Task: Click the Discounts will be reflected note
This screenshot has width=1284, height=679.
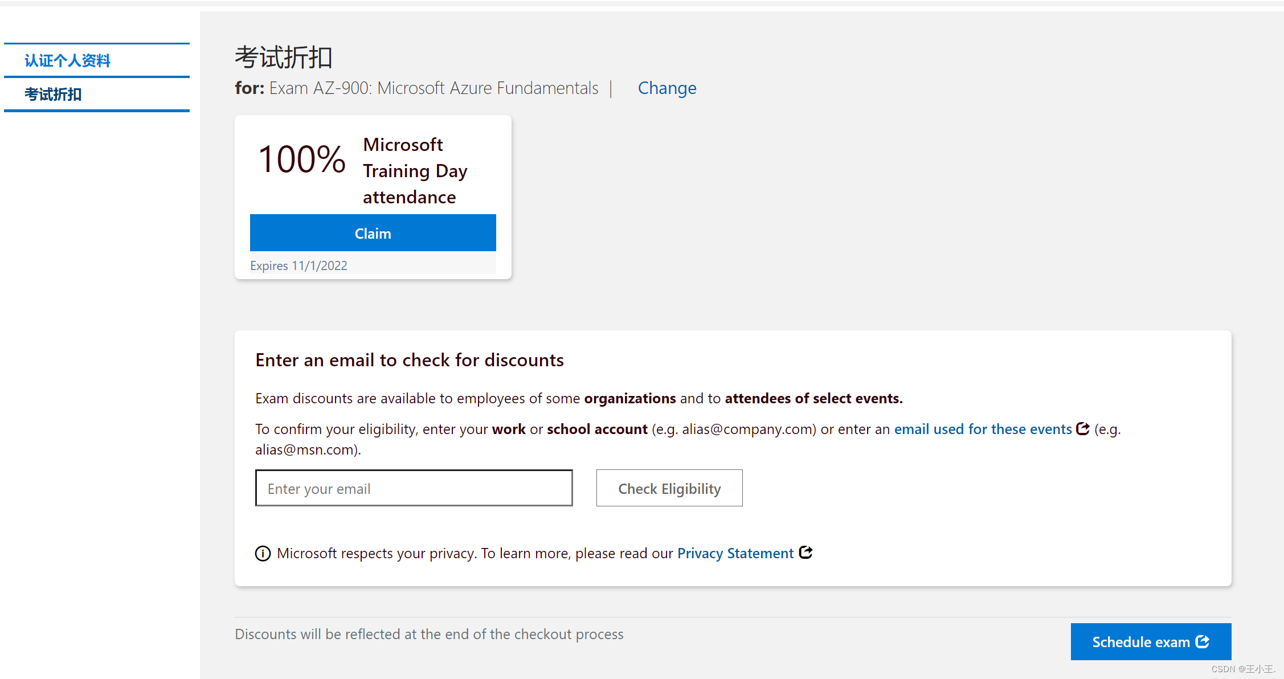Action: click(x=429, y=634)
